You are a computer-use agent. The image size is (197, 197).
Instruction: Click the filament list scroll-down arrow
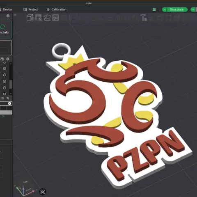coord(11,94)
